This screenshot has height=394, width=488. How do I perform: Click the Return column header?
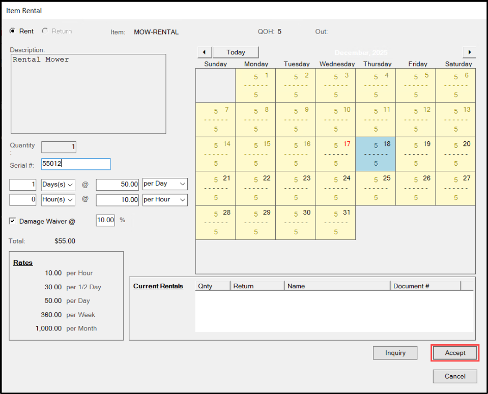(257, 286)
